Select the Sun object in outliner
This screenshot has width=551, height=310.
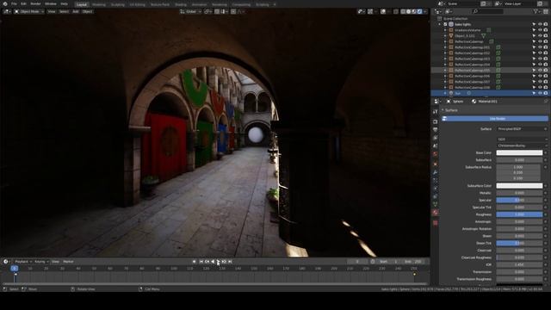[x=457, y=93]
